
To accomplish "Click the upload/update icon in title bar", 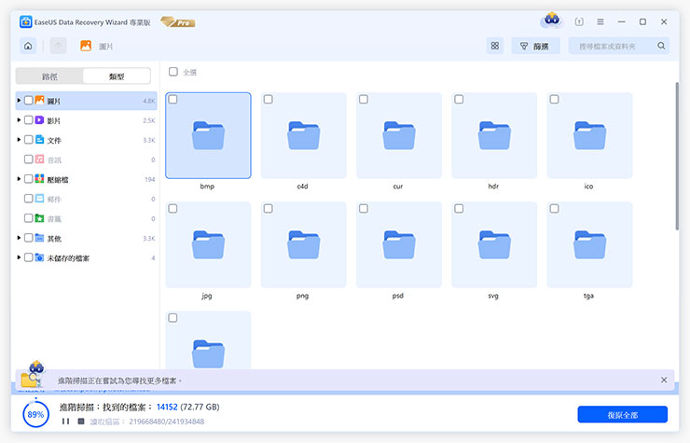I will [578, 21].
